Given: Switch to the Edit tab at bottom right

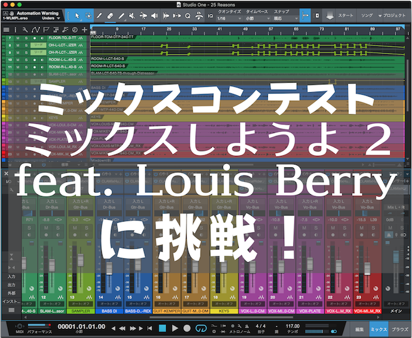Looking at the screenshot, I should tap(359, 330).
